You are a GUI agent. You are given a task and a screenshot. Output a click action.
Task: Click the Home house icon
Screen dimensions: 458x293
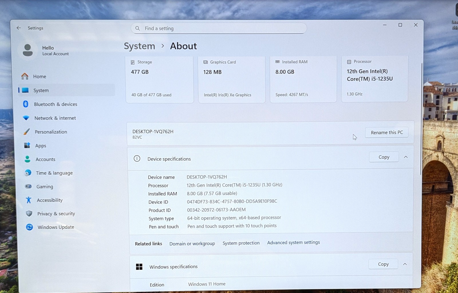[x=25, y=76]
